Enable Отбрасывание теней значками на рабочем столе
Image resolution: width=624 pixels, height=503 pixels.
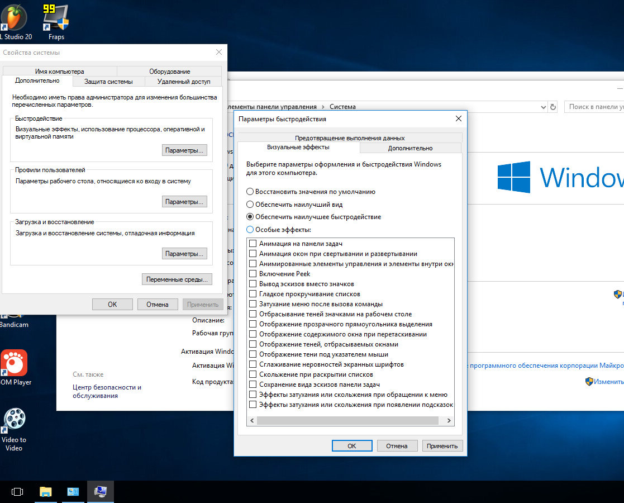[x=253, y=314]
